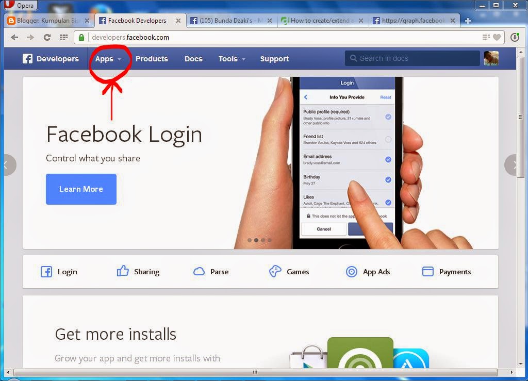The image size is (528, 381).
Task: Open the downloads icon beside address bar
Action: click(515, 37)
